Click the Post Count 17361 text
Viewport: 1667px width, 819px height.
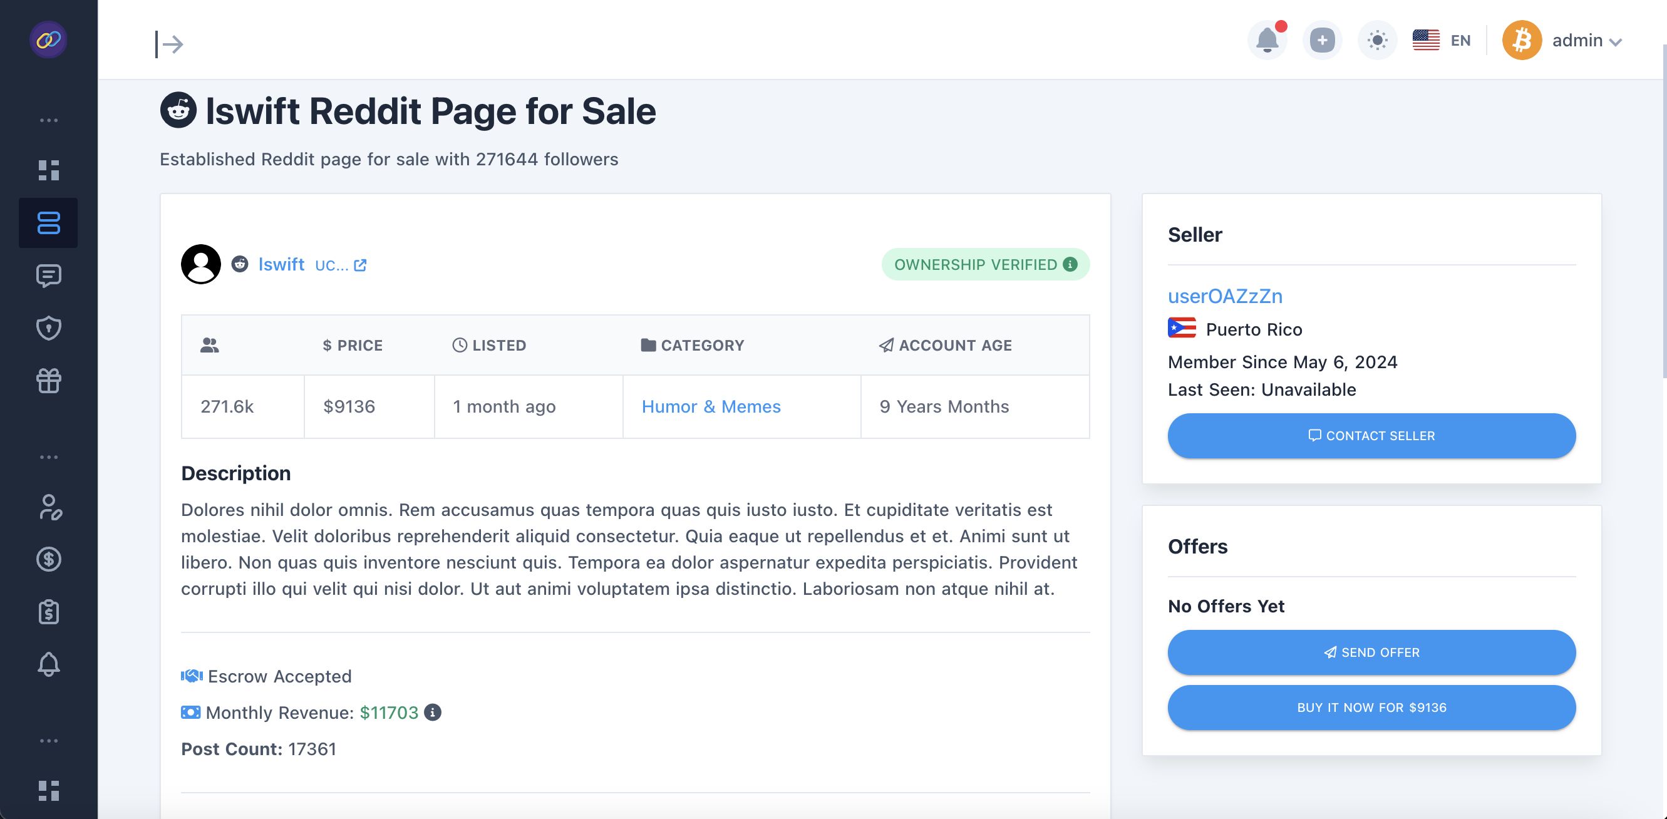(258, 748)
